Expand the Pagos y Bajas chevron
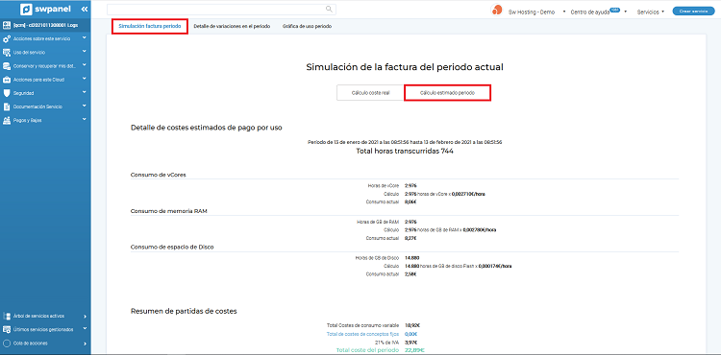The height and width of the screenshot is (355, 721). tap(85, 120)
